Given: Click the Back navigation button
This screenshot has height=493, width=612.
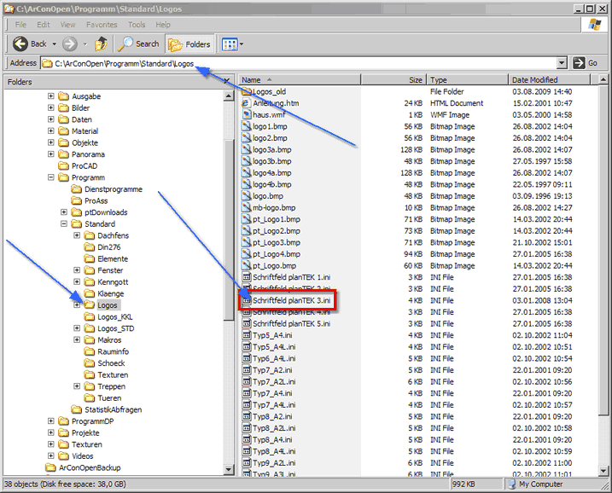Looking at the screenshot, I should coord(30,43).
